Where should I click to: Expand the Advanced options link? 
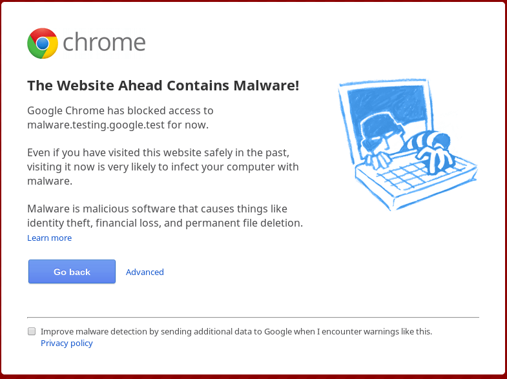(x=145, y=272)
